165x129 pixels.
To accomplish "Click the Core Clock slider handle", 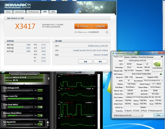I will pos(23,107).
